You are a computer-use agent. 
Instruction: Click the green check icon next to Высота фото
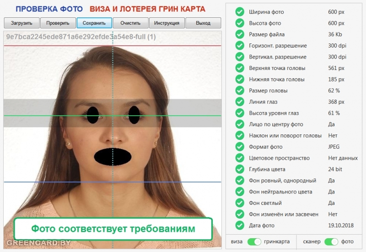pos(240,23)
